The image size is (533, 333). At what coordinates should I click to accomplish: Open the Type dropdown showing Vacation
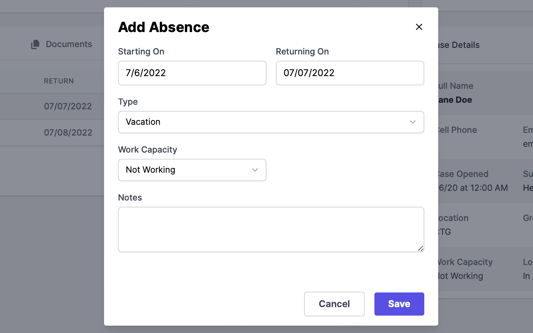click(271, 122)
